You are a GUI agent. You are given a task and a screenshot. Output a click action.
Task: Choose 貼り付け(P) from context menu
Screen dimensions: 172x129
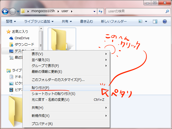(40, 88)
